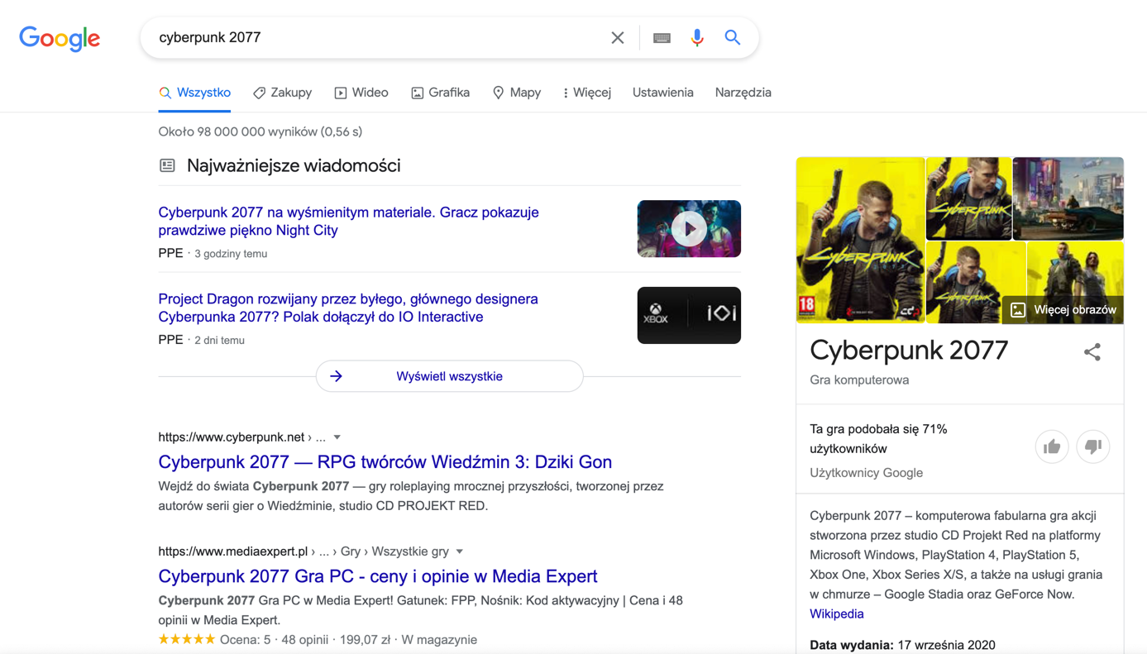Click the https://www.cyberpunk.net URL text
The width and height of the screenshot is (1147, 654).
(x=232, y=437)
